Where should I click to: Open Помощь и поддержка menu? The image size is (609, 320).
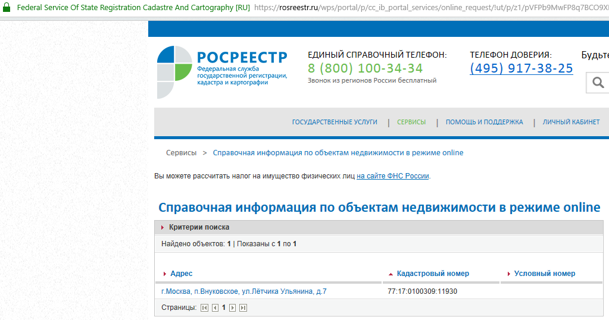[x=485, y=122]
